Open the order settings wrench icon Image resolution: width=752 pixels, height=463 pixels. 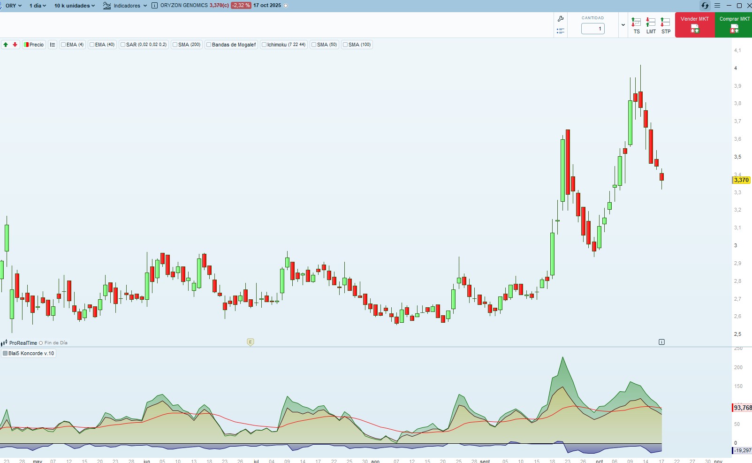(x=560, y=19)
